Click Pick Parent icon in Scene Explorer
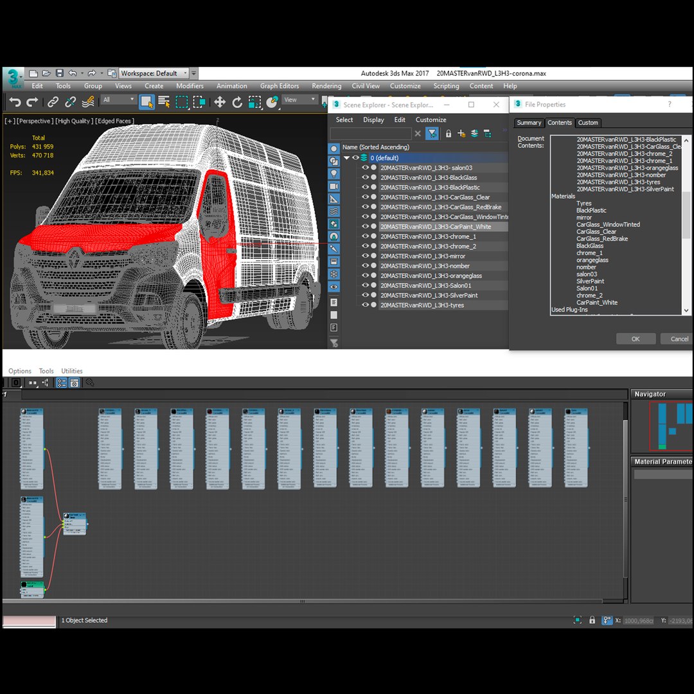This screenshot has height=694, width=694. [461, 134]
